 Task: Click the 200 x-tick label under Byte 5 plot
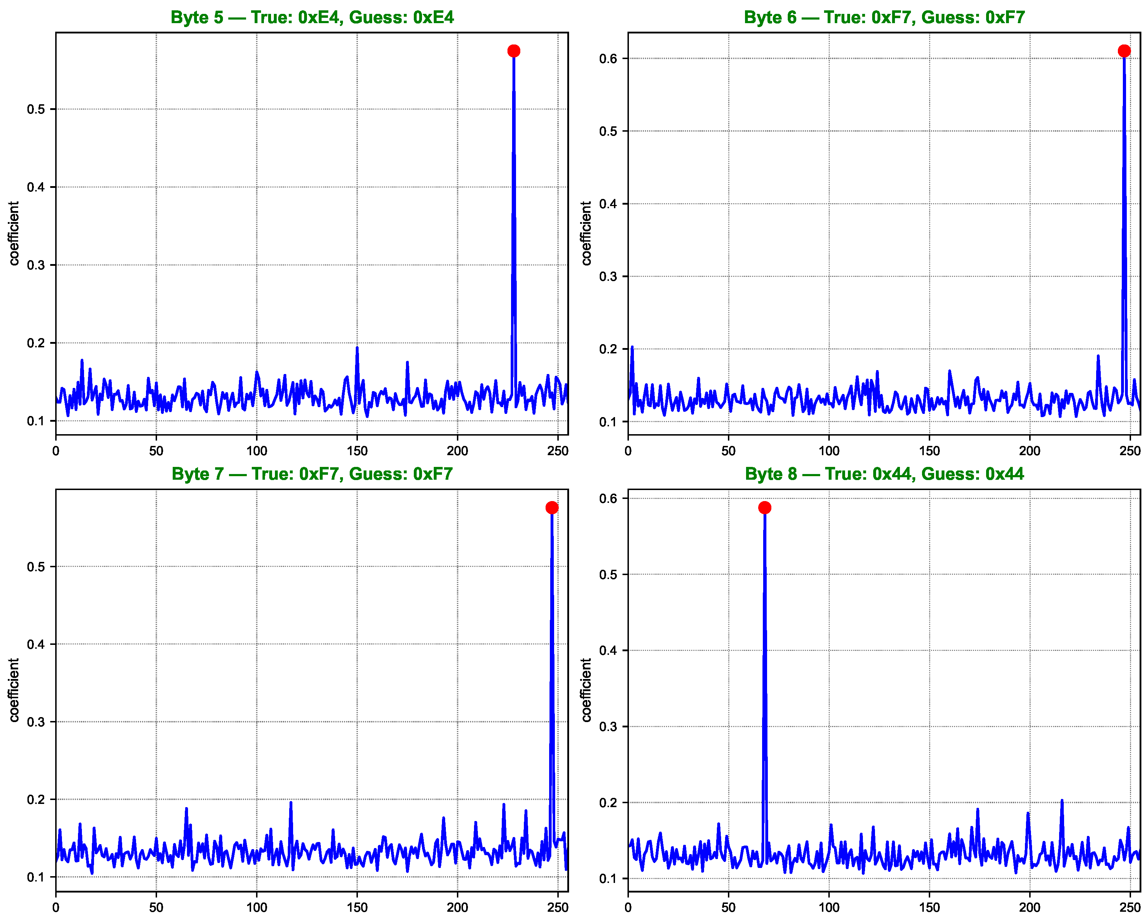click(458, 451)
